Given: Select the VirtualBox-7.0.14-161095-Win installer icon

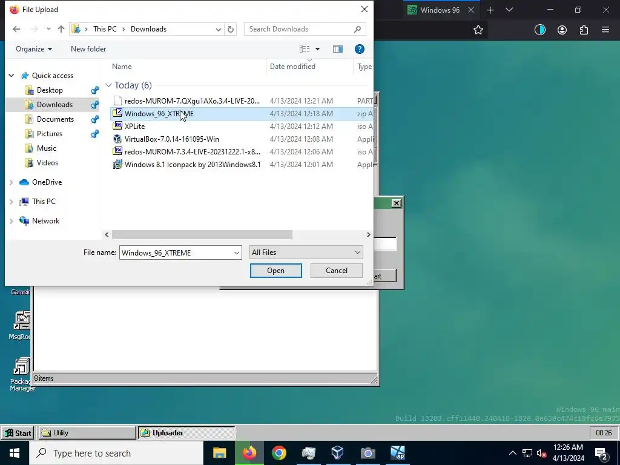Looking at the screenshot, I should click(117, 139).
